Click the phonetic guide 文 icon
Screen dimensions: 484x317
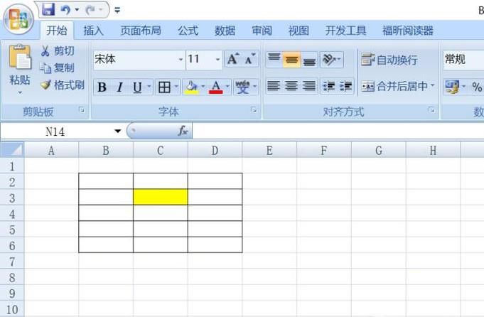242,87
